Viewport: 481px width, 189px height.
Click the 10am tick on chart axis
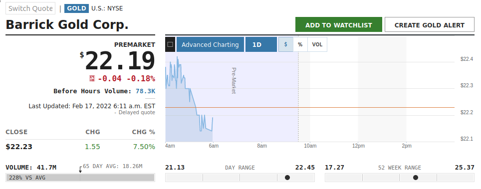310,146
